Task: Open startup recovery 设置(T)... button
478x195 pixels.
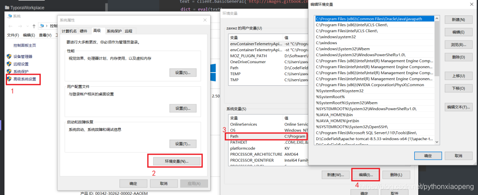Action: coord(183,144)
